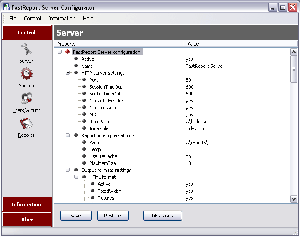Collapse the HTML format node
Image resolution: width=300 pixels, height=237 pixels.
[x=76, y=177]
